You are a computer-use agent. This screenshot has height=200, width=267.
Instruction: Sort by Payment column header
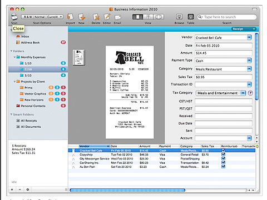click(169, 146)
